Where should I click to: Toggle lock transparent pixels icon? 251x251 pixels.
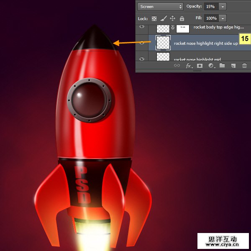click(154, 18)
